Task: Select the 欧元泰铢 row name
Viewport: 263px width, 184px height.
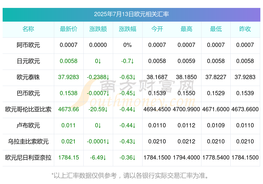Action: click(28, 77)
